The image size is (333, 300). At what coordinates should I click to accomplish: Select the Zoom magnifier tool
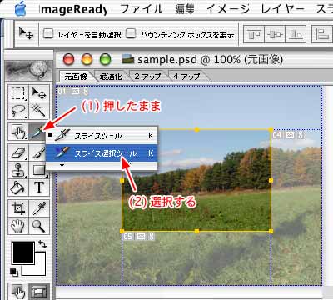tap(39, 226)
